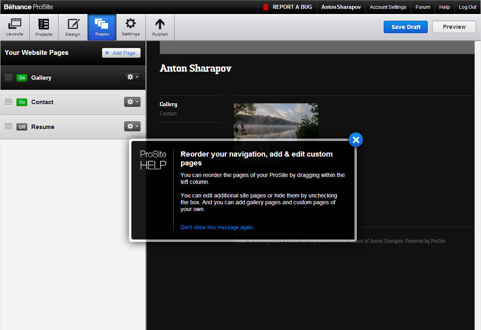
Task: Select the Contact page row
Action: (x=73, y=102)
